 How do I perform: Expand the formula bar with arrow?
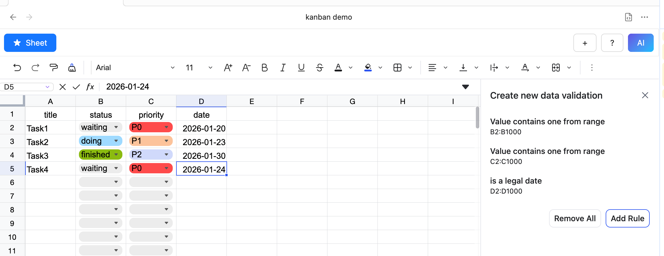(x=465, y=87)
